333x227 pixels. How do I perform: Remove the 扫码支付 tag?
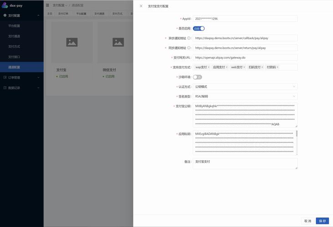point(262,67)
